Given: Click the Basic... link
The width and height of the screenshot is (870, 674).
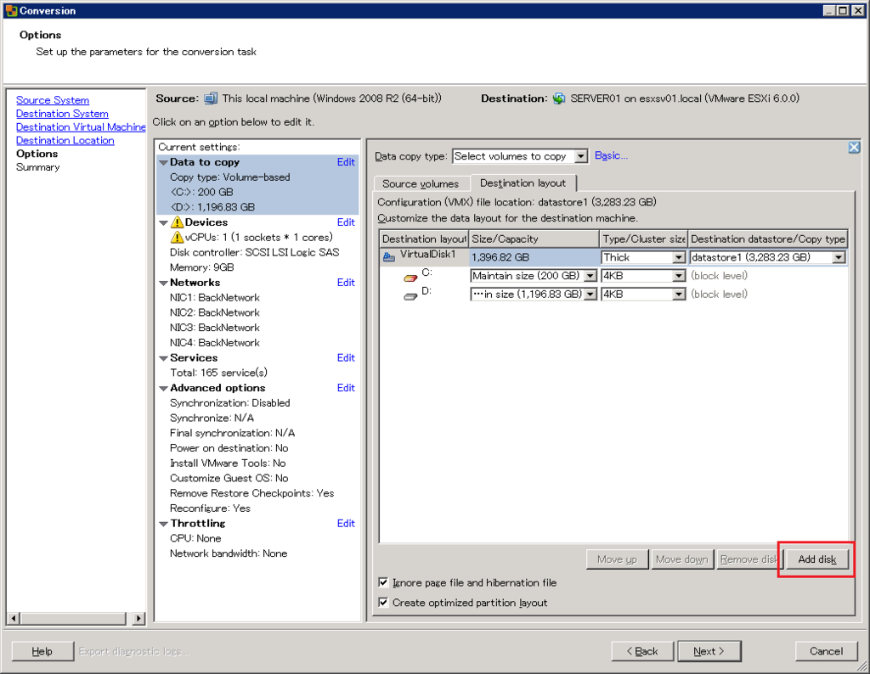Looking at the screenshot, I should click(611, 155).
